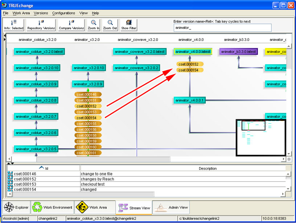The height and width of the screenshot is (223, 296).
Task: Select node animator_x3.2.0.9
Action: 88,84
